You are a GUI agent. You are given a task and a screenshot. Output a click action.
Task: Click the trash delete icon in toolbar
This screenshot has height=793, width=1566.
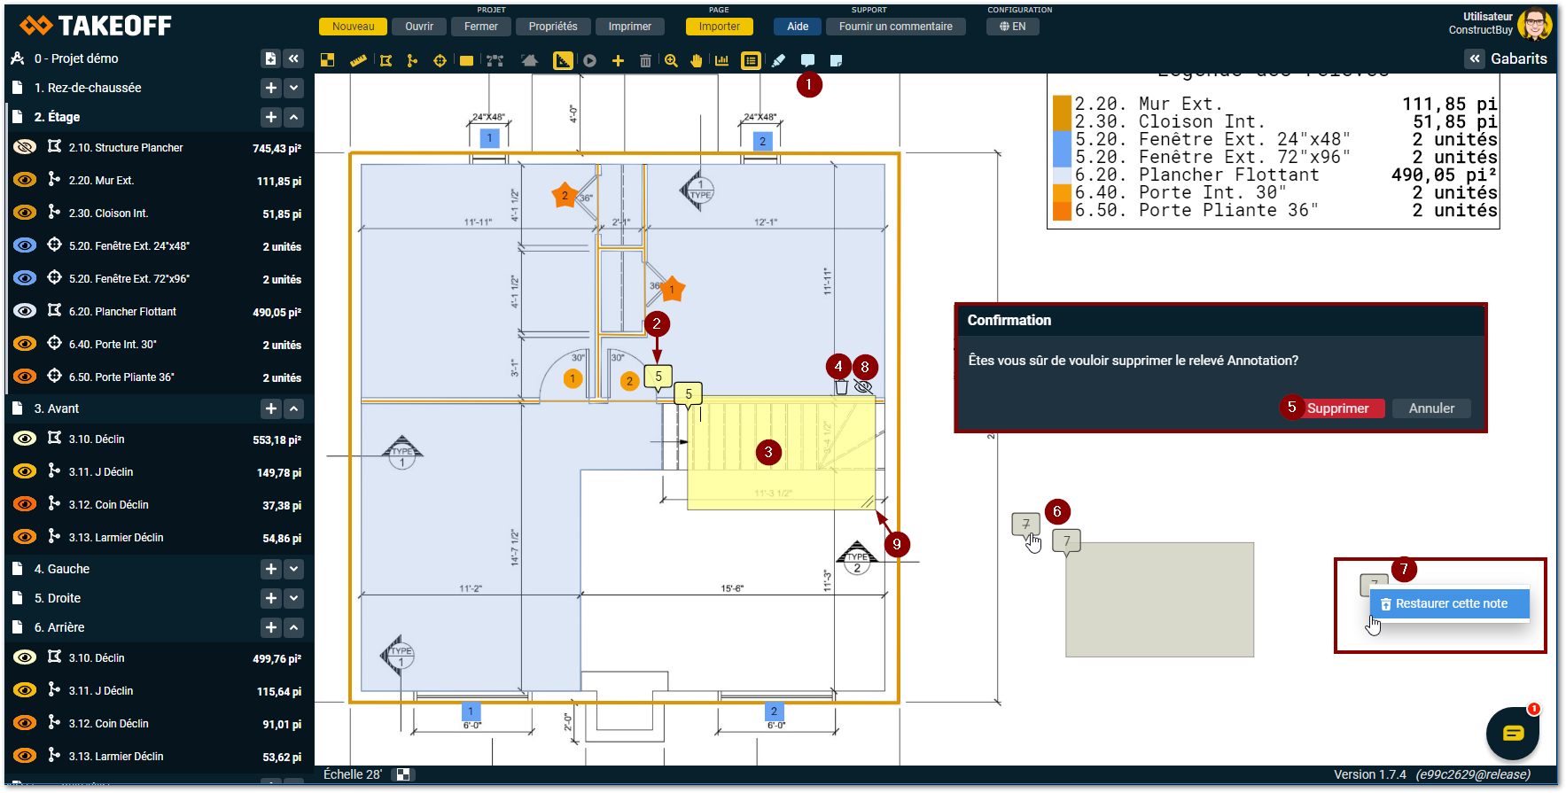point(645,61)
